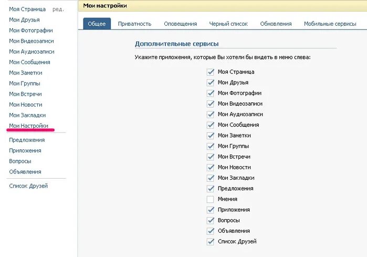The height and width of the screenshot is (257, 367).
Task: Open underlined Мои Настройки sidebar link
Action: (x=28, y=126)
